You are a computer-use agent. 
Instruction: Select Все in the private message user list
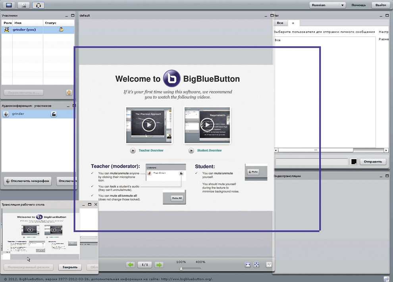coord(325,40)
